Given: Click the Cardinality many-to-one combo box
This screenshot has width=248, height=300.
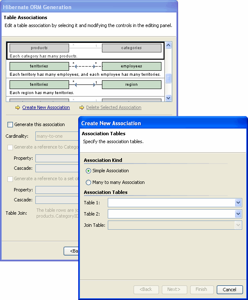Looking at the screenshot, I should (57, 136).
